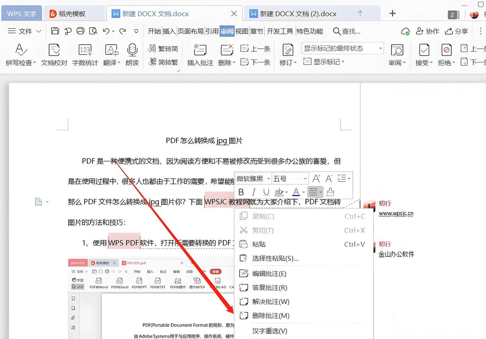The height and width of the screenshot is (339, 486).
Task: Switch to the 视图 ribbon tab
Action: point(242,31)
